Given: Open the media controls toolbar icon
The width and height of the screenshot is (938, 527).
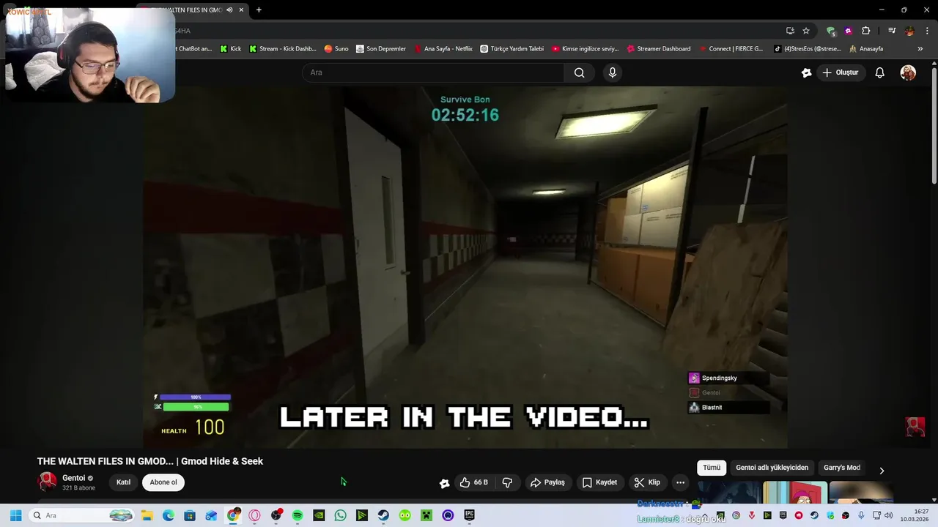Looking at the screenshot, I should (x=892, y=31).
